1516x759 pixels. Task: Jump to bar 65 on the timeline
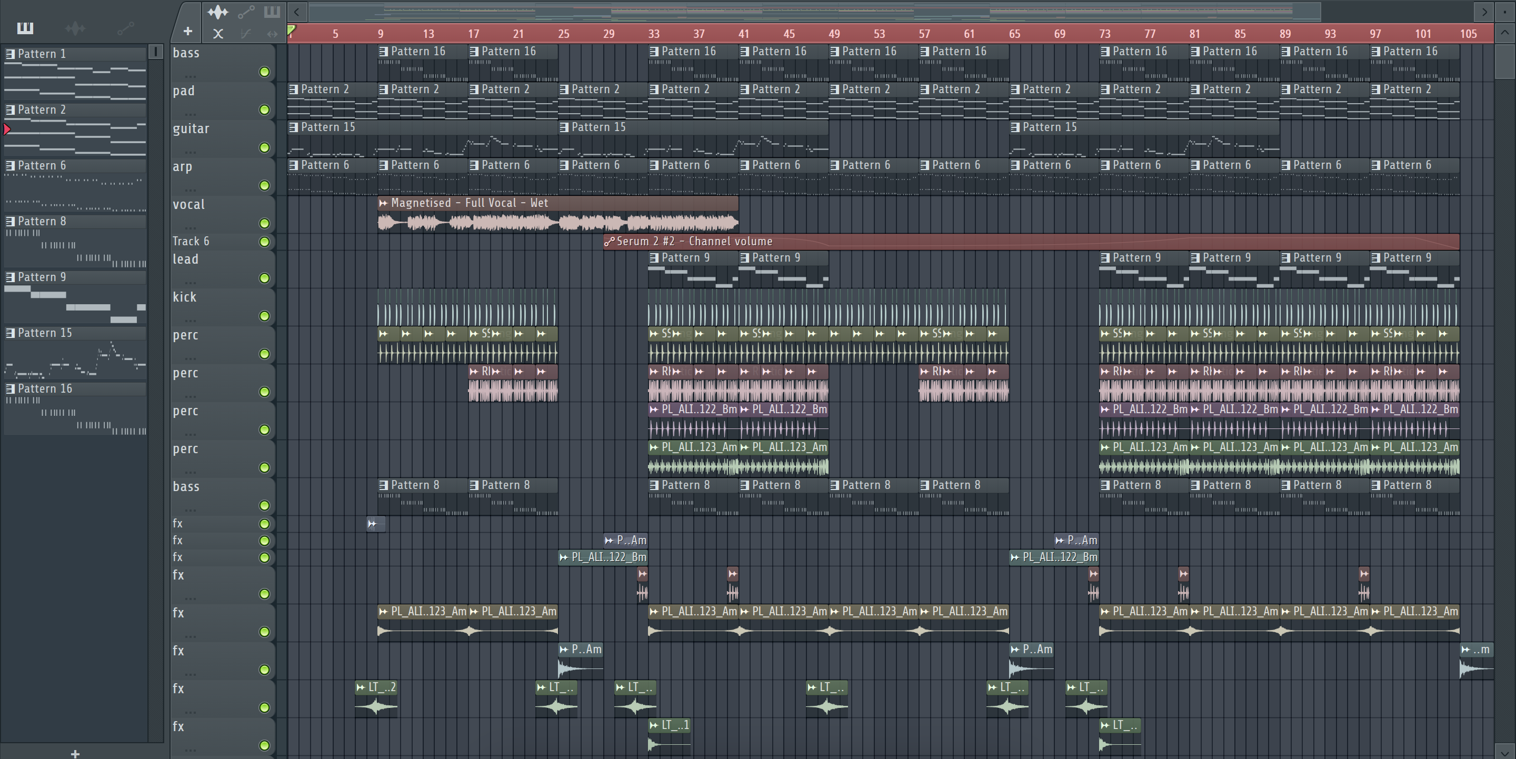[1014, 34]
